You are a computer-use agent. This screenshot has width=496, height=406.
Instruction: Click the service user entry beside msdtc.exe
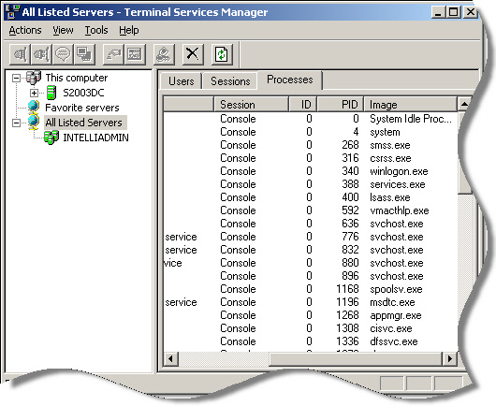pyautogui.click(x=181, y=302)
